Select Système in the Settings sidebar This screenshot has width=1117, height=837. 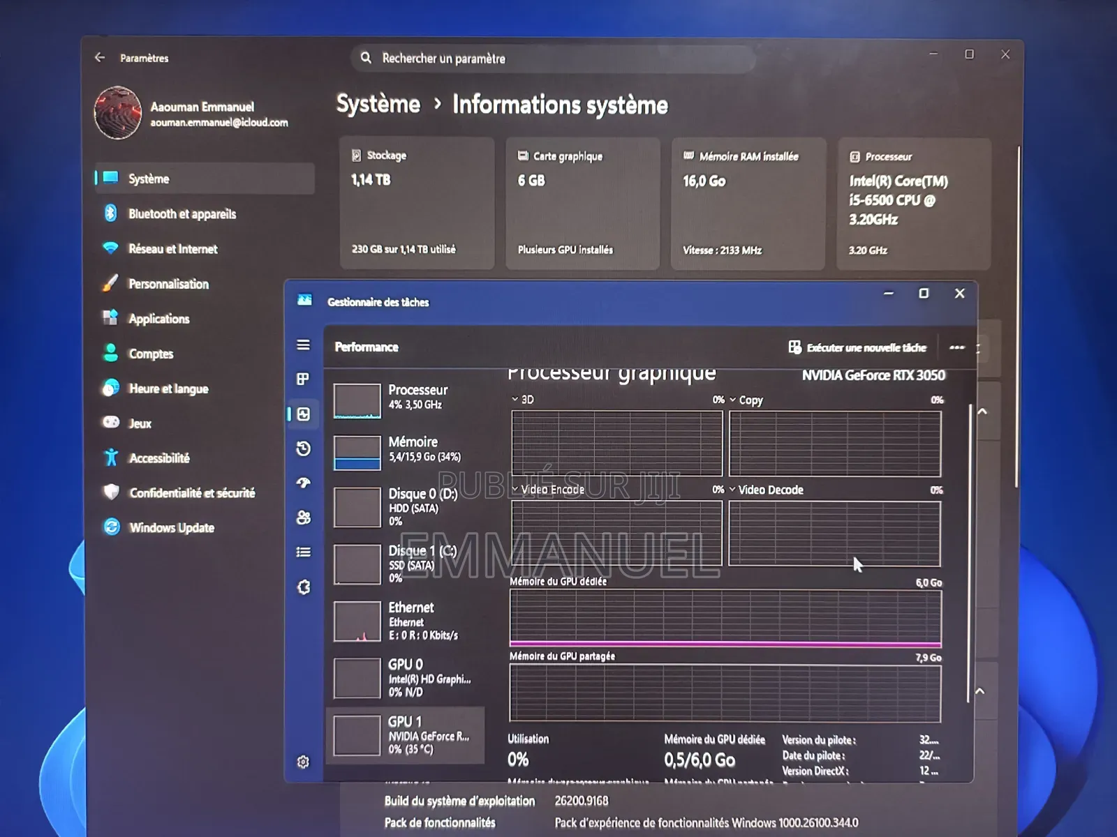point(205,179)
